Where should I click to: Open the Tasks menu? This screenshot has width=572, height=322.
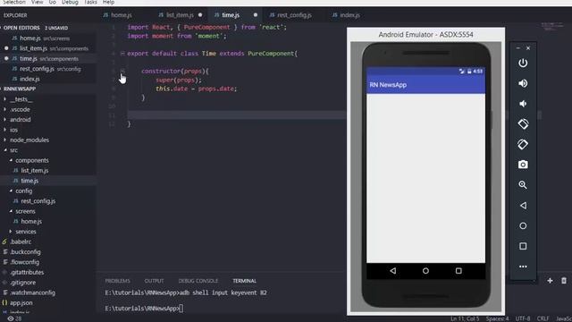[x=90, y=2]
